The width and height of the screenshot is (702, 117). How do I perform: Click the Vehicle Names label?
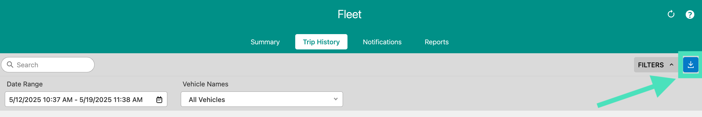point(205,84)
